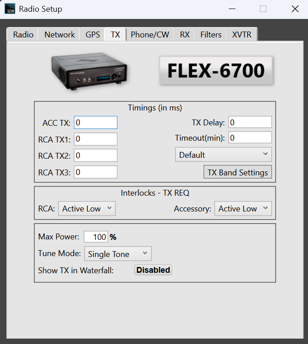
Task: Open the RCA interlock Active Low dropdown
Action: point(87,208)
